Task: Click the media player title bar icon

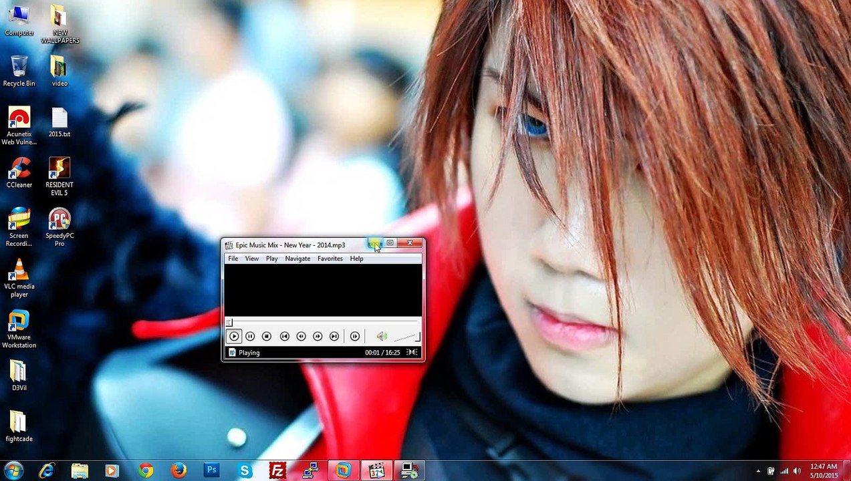Action: pos(229,245)
